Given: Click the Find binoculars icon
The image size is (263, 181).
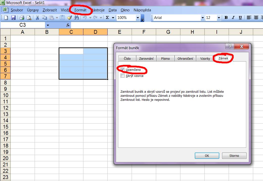Looking at the screenshot, I should click(x=77, y=18).
